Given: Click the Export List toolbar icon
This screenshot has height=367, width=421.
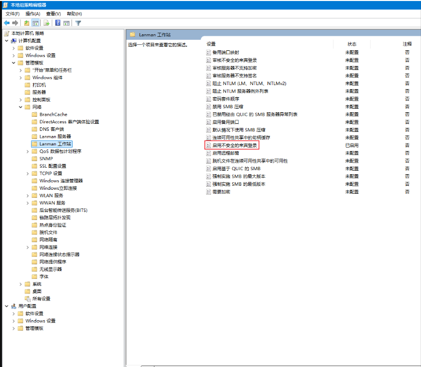Looking at the screenshot, I should click(46, 23).
